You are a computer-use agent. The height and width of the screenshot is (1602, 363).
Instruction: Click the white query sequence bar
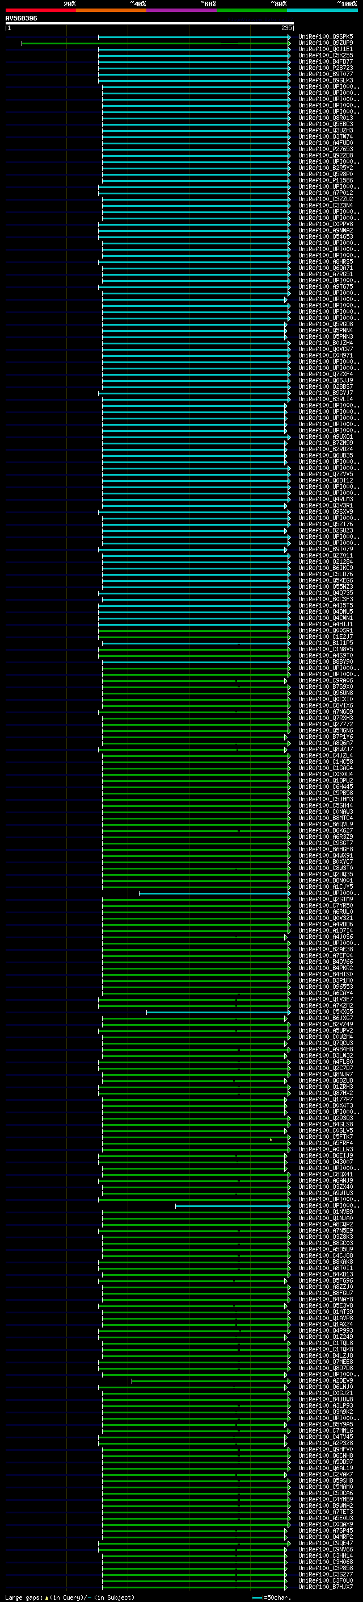point(150,23)
